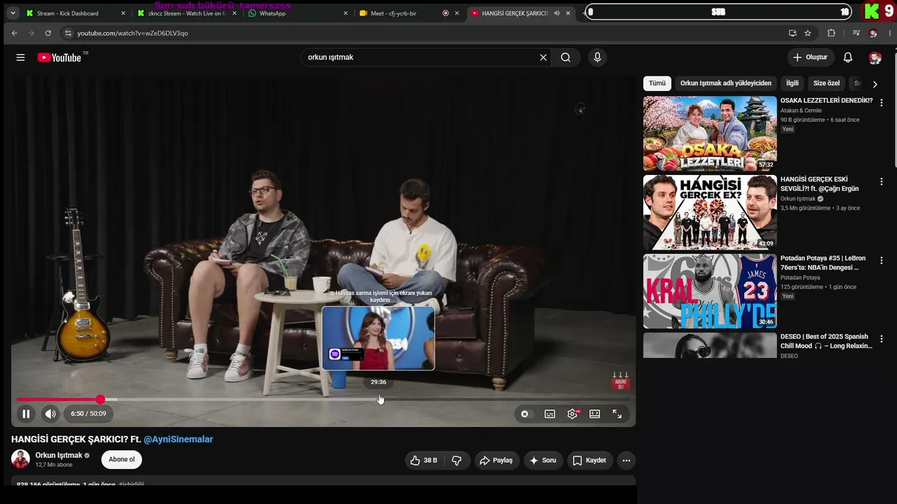Save the video with Kaydet
The image size is (897, 504).
[589, 461]
